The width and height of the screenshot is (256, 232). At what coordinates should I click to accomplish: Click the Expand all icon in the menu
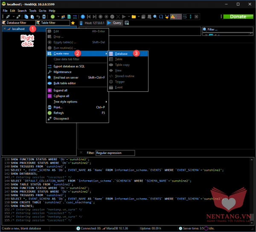pos(50,91)
